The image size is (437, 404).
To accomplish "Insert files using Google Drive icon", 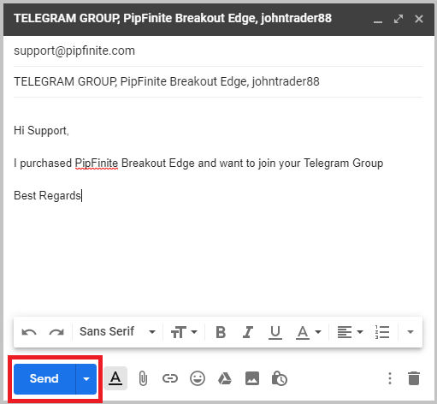I will click(225, 378).
